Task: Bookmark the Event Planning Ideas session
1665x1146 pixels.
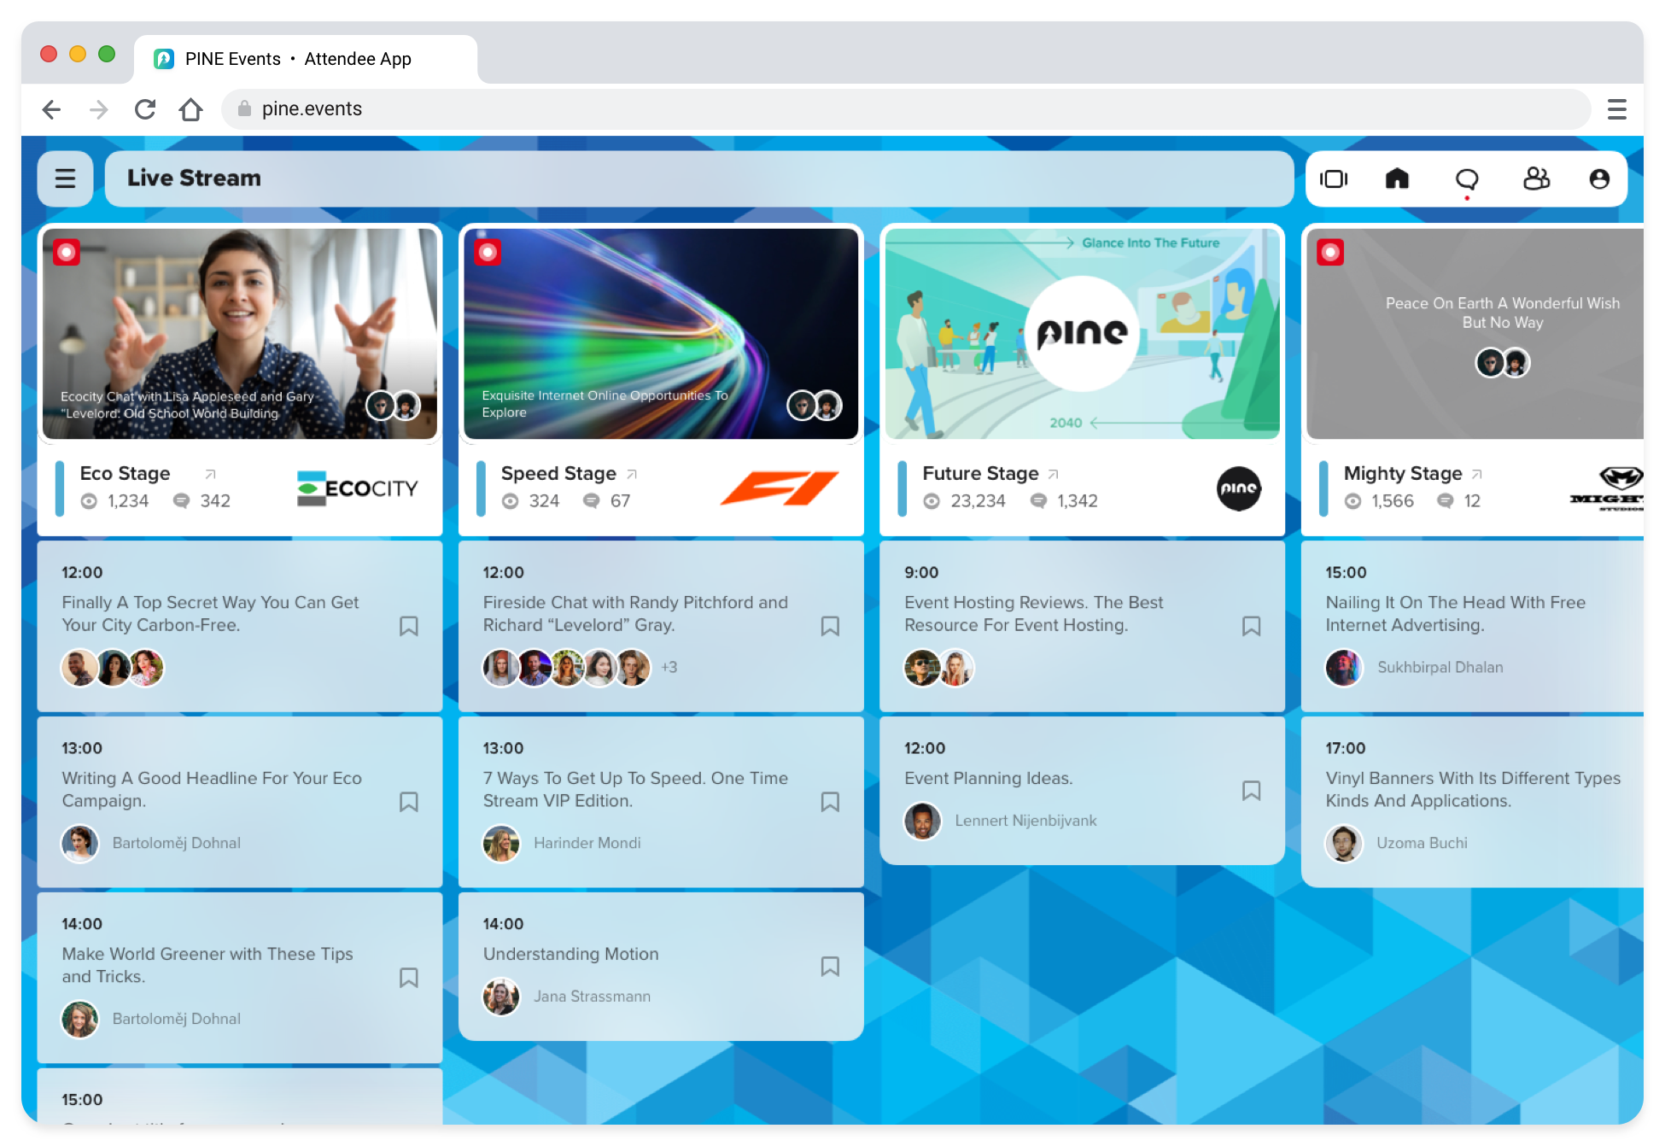Action: click(x=1251, y=791)
